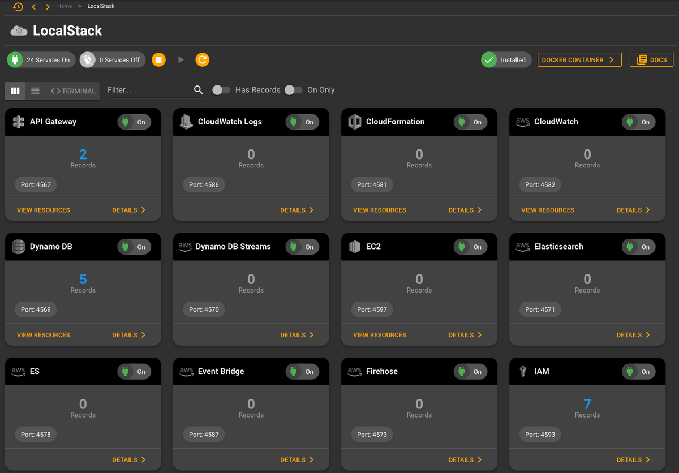Image resolution: width=679 pixels, height=473 pixels.
Task: Stop LocalStack with the orange stop button
Action: [159, 59]
